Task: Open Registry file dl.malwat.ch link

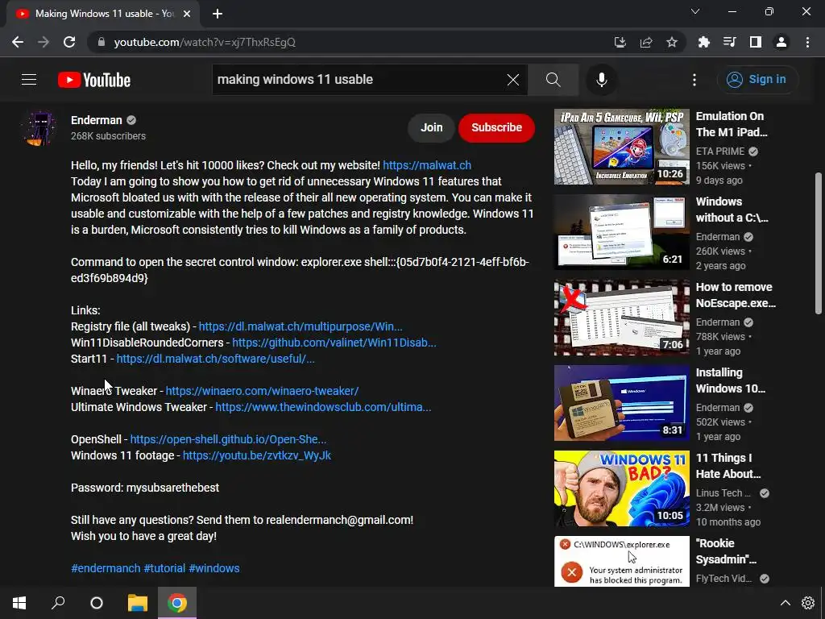Action: pos(301,327)
